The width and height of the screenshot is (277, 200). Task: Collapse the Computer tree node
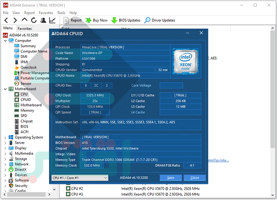coord(5,41)
